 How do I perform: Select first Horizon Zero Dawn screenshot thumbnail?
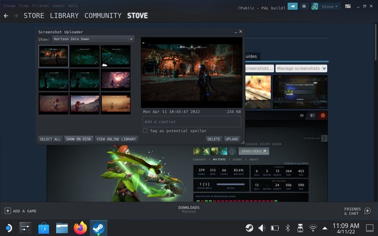pyautogui.click(x=54, y=56)
